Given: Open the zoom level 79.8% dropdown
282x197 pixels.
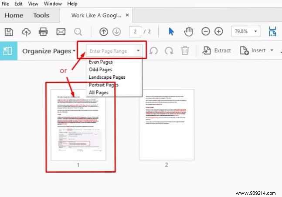Looking at the screenshot, I should click(255, 31).
